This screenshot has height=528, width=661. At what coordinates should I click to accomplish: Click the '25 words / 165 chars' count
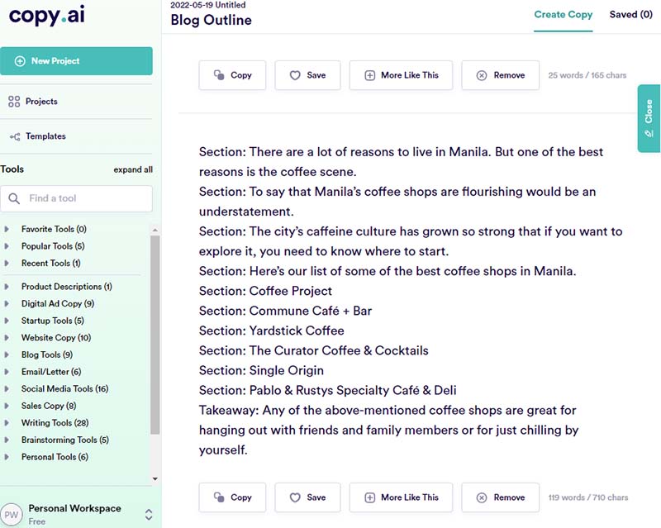tap(587, 75)
